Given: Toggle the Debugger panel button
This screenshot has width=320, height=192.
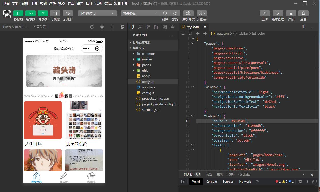Looking at the screenshot, I should (43, 13).
